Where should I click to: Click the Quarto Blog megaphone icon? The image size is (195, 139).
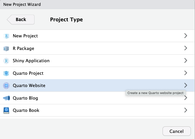coord(6,98)
